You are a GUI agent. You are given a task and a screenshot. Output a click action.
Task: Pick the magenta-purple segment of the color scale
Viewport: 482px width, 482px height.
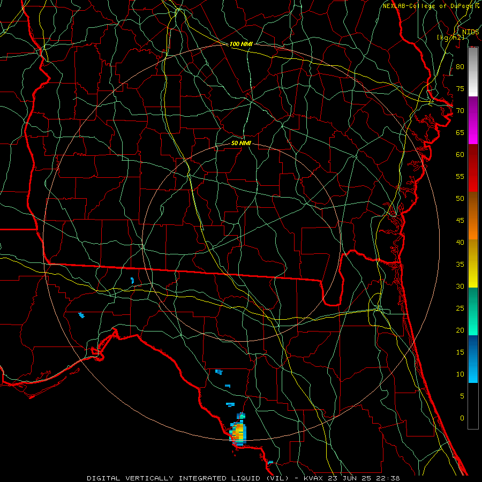pos(473,120)
